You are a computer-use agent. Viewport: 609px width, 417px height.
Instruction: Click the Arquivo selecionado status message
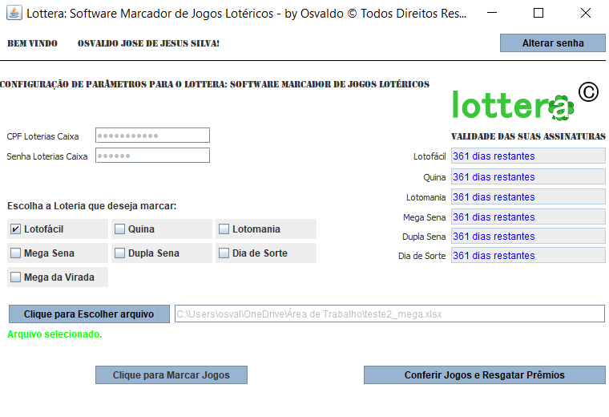tap(54, 334)
